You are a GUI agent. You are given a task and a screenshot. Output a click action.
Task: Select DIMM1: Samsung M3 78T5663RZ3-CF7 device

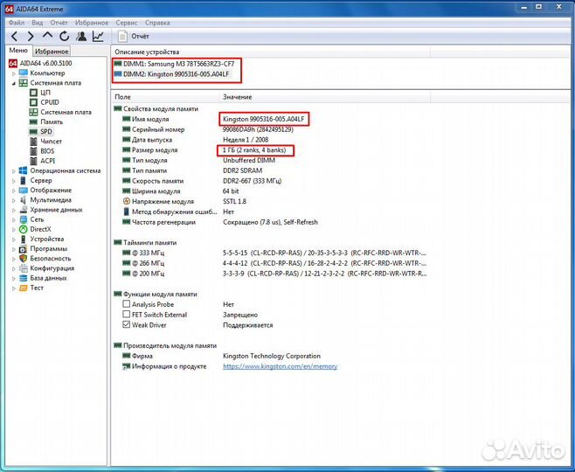point(174,64)
